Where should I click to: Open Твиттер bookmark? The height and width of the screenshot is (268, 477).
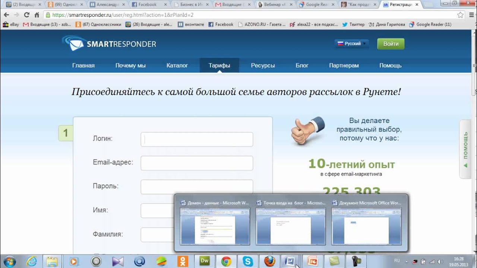coord(353,24)
